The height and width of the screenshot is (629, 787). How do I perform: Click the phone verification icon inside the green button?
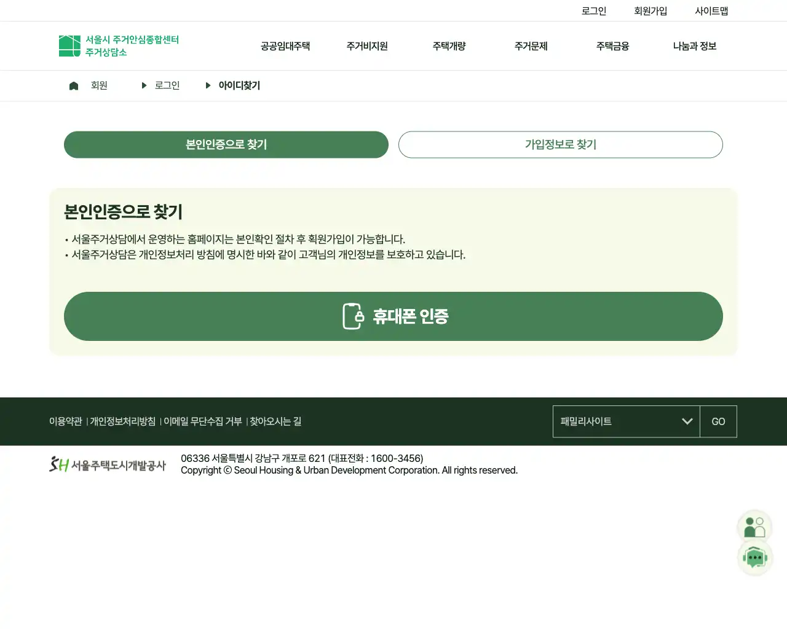[x=352, y=316]
